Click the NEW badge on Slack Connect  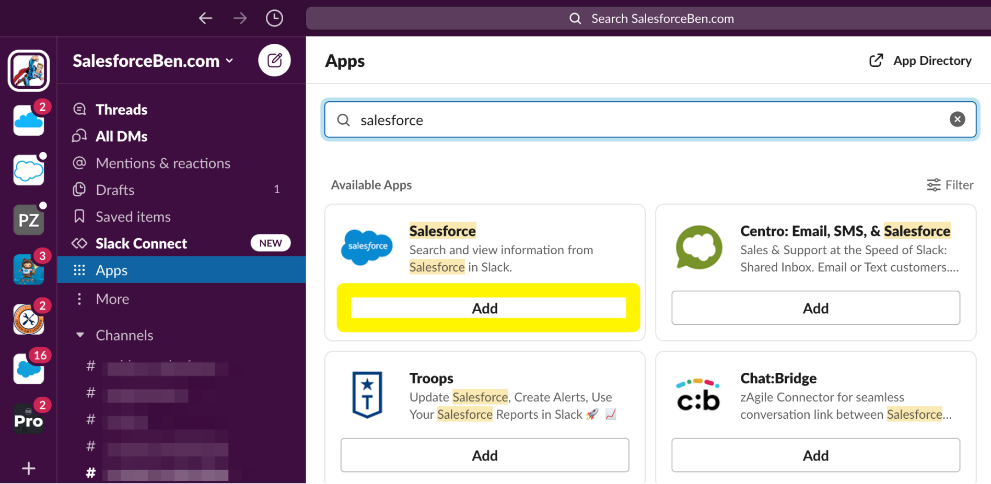pyautogui.click(x=271, y=243)
